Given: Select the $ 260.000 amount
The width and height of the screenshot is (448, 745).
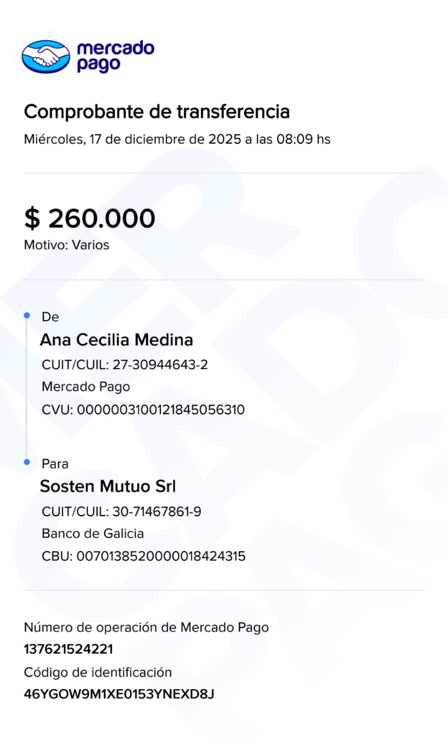Looking at the screenshot, I should 89,218.
